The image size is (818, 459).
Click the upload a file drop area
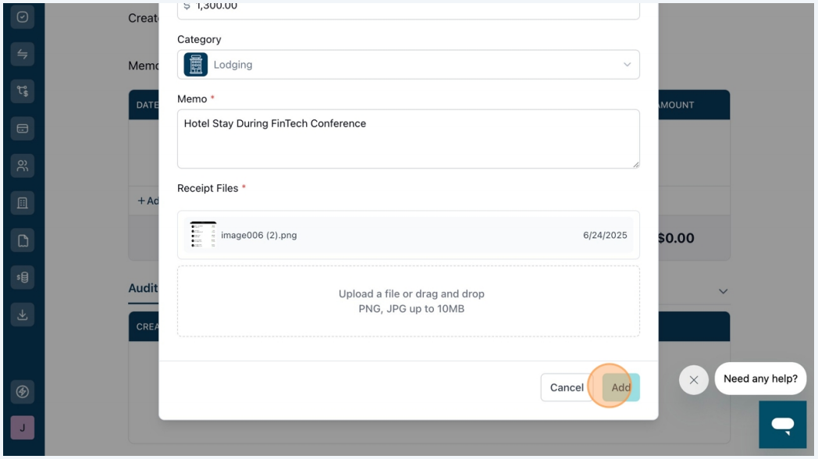(408, 301)
